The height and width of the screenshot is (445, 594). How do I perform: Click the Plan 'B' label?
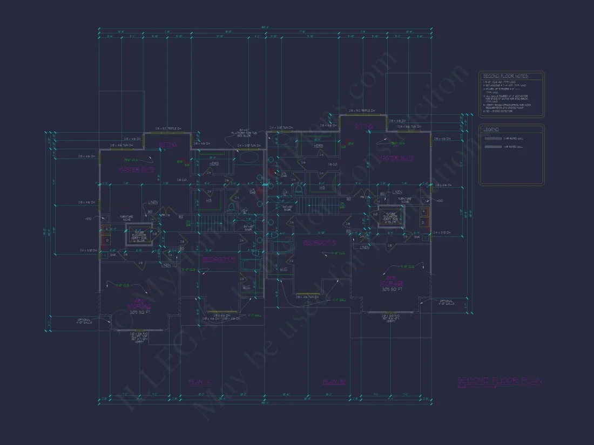coord(334,382)
